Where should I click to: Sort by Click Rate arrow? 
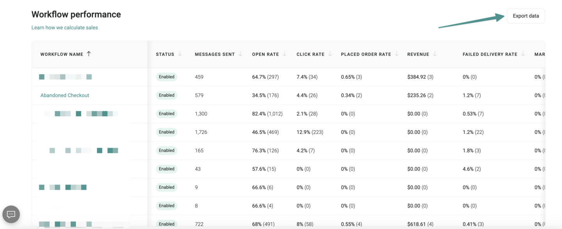click(x=330, y=54)
